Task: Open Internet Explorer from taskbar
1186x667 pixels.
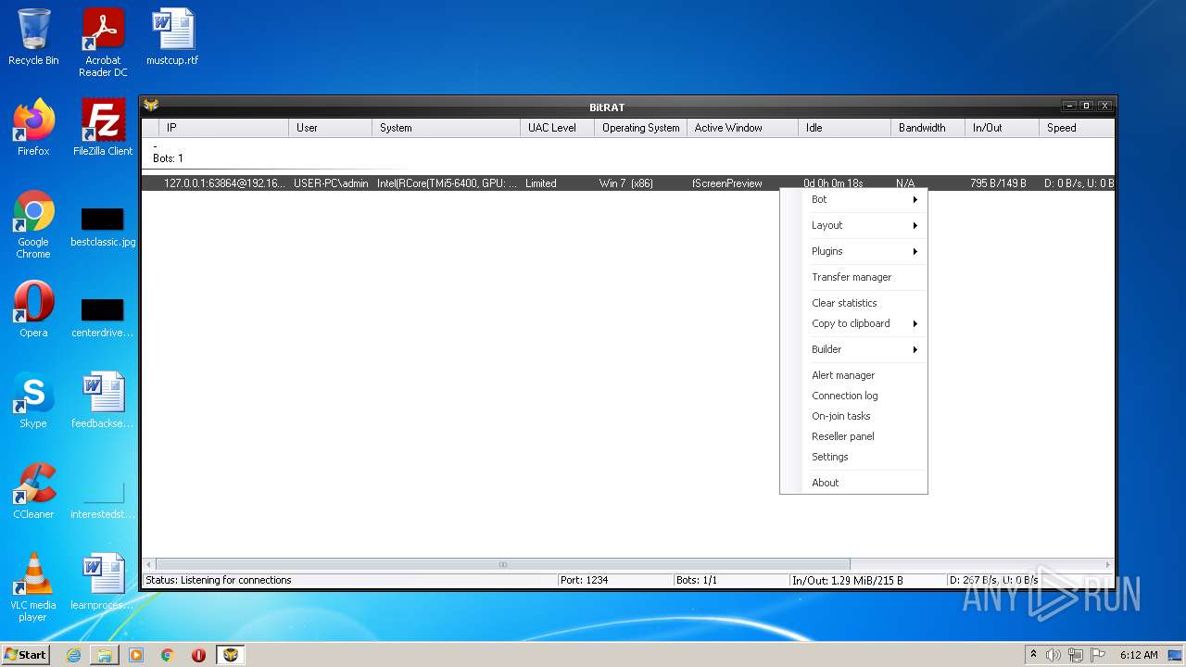Action: 73,655
